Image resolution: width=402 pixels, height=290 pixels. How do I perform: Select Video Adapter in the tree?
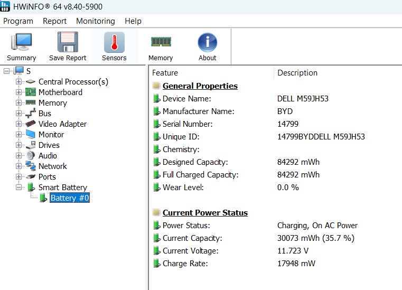click(x=62, y=124)
